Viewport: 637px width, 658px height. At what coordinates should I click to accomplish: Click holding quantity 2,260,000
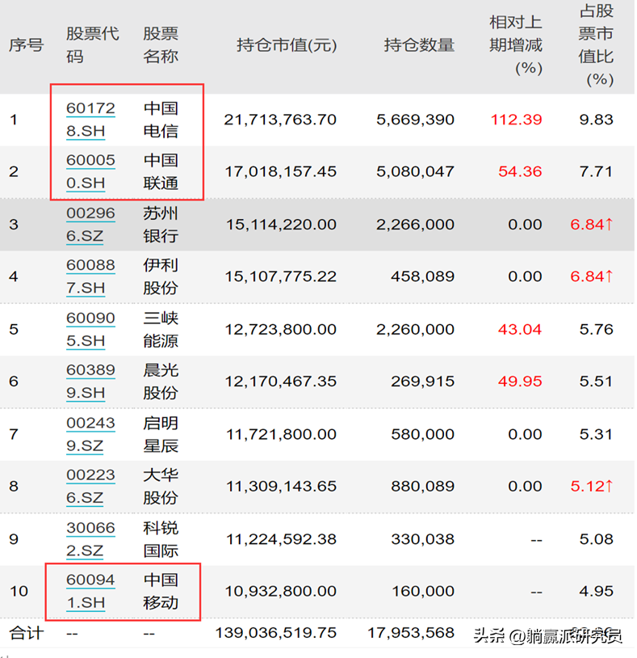pyautogui.click(x=415, y=330)
